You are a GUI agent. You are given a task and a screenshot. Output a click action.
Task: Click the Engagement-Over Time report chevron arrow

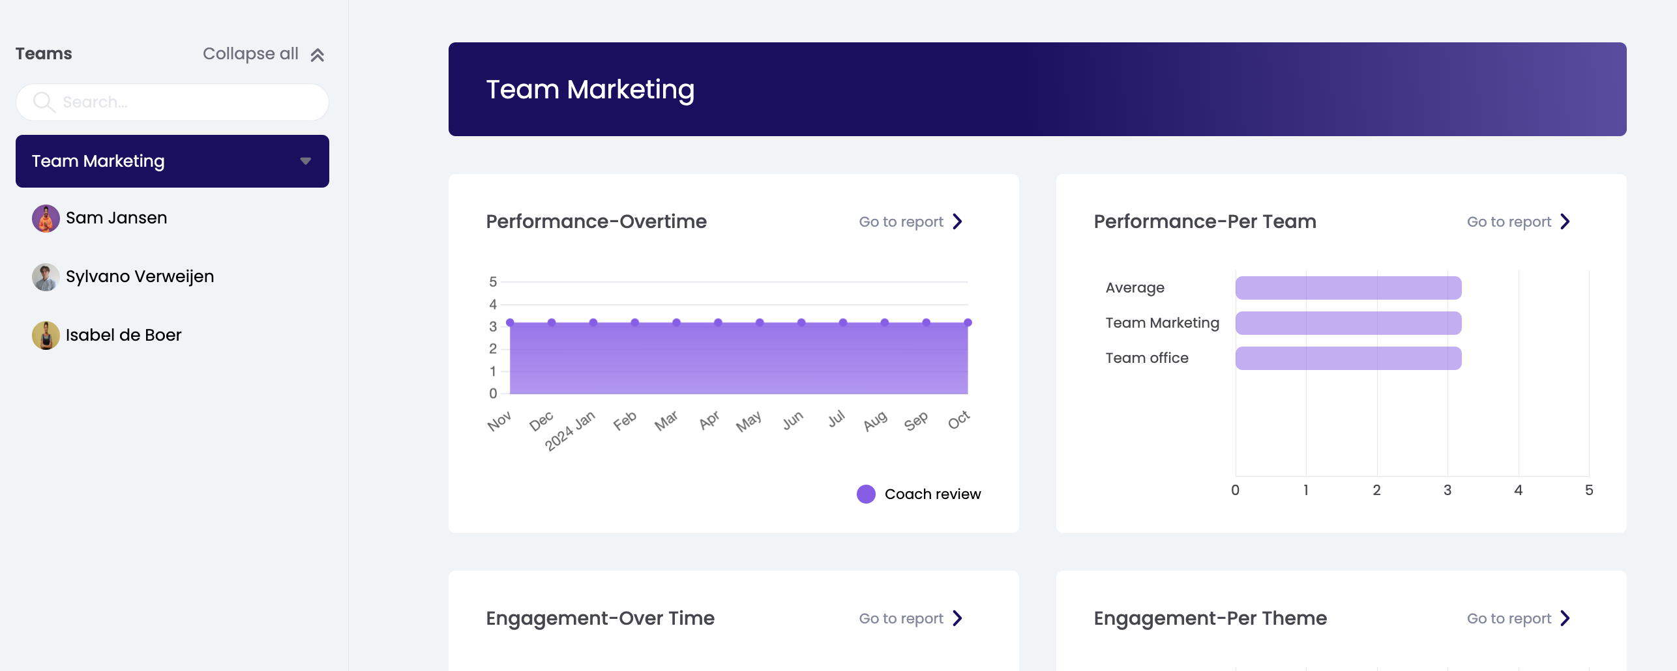957,618
